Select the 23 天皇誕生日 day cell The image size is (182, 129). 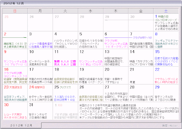pyautogui.click(x=15, y=93)
